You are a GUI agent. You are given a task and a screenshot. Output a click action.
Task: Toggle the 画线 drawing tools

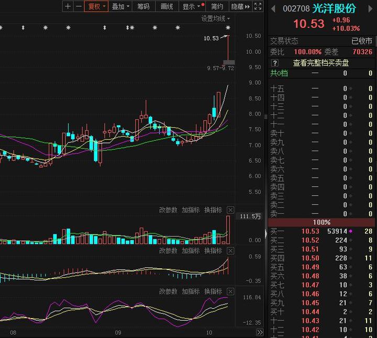coord(167,6)
